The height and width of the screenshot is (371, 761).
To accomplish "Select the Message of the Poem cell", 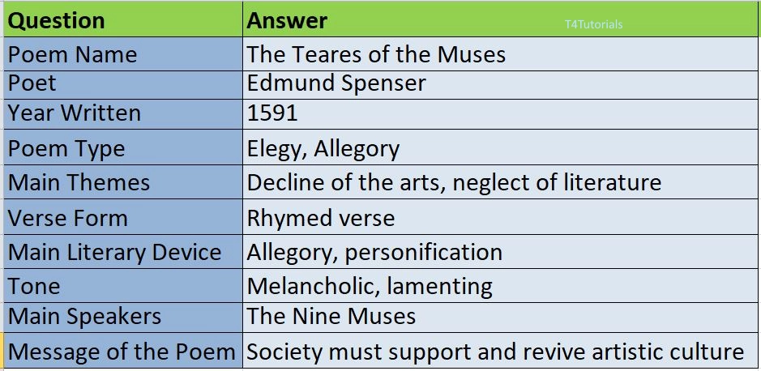I will tap(123, 350).
